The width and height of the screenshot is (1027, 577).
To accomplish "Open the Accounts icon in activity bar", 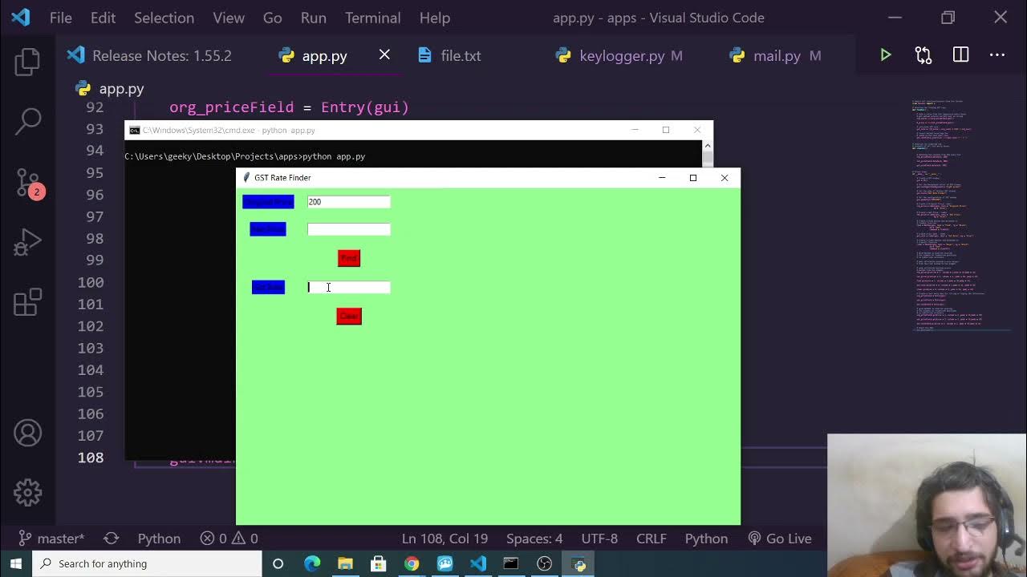I will coord(27,434).
